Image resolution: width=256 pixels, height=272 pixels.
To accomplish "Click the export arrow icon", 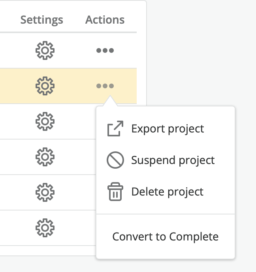I will (115, 129).
